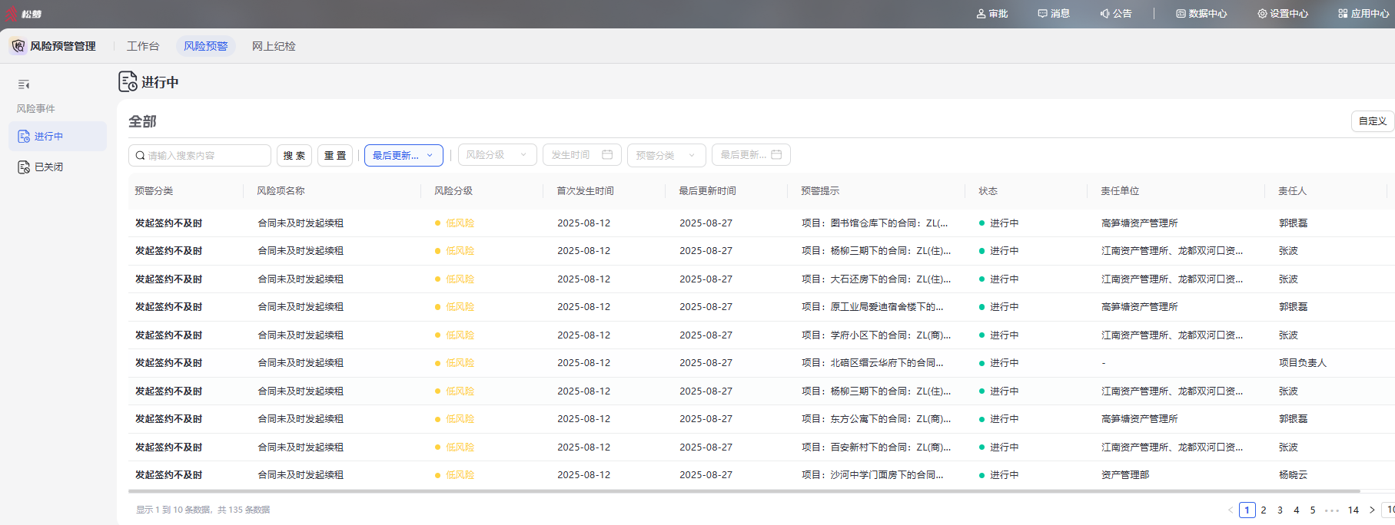Click the 自定义 customize button
The image size is (1395, 525).
[x=1372, y=121]
